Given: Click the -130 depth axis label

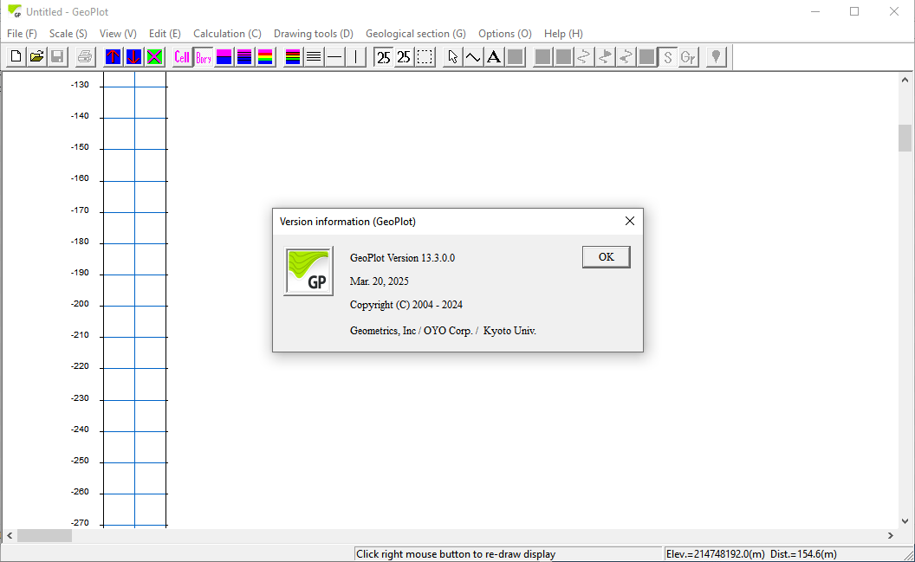Looking at the screenshot, I should (80, 85).
